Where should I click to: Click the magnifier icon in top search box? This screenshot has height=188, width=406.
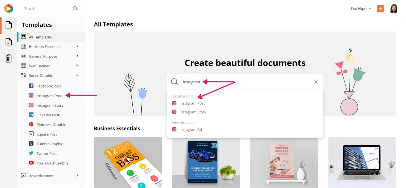tap(75, 9)
